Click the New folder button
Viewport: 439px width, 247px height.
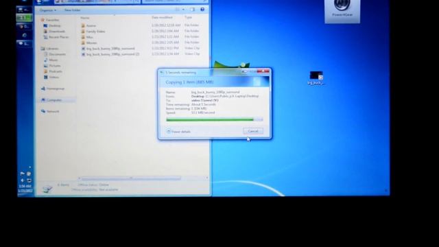pyautogui.click(x=72, y=10)
